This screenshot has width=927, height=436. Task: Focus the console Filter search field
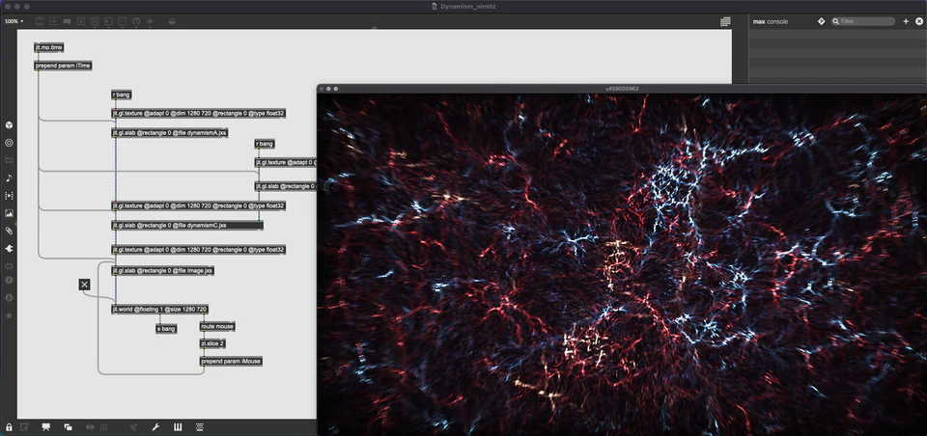[x=863, y=21]
